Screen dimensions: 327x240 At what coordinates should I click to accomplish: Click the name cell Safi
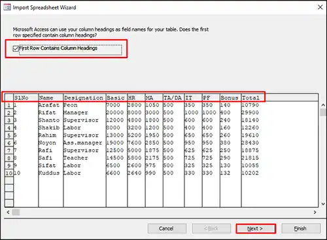[x=45, y=158]
